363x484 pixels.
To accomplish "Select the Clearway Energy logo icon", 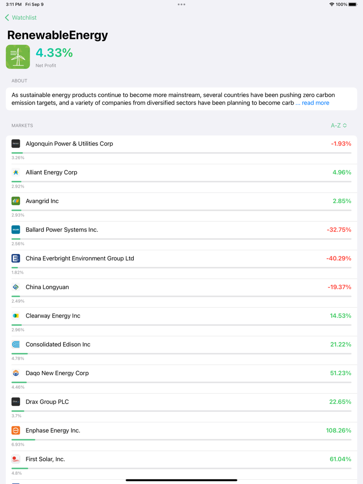I will tap(16, 316).
